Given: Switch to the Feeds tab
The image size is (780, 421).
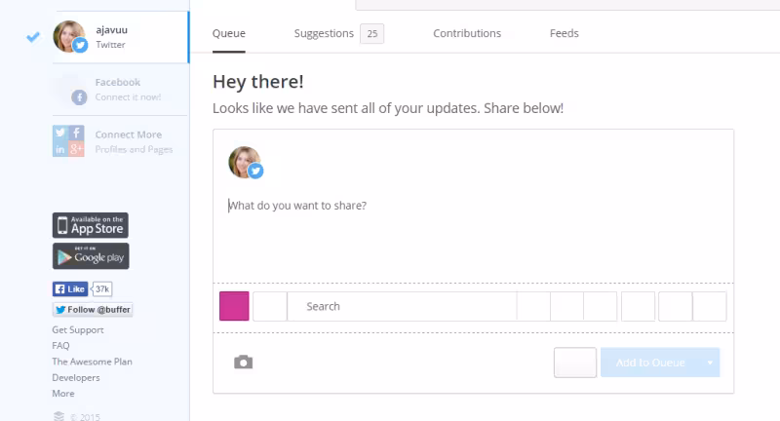Looking at the screenshot, I should point(565,33).
